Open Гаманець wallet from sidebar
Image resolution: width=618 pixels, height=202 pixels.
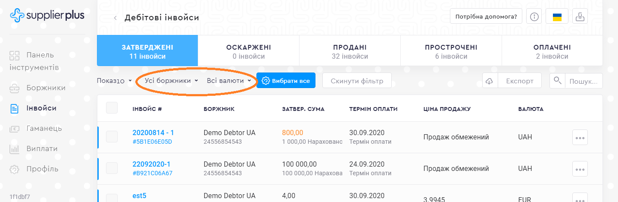(x=44, y=128)
